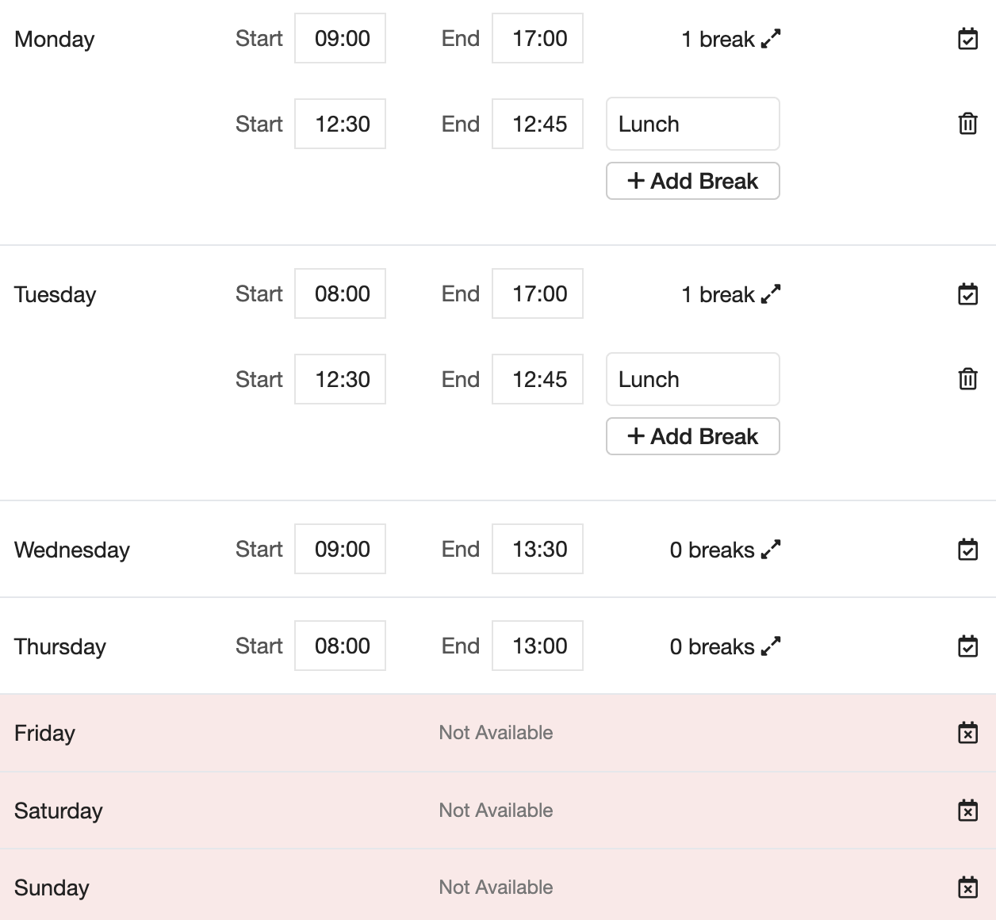Click Add Break button under Tuesday
Screen dimensions: 996x920
point(692,436)
